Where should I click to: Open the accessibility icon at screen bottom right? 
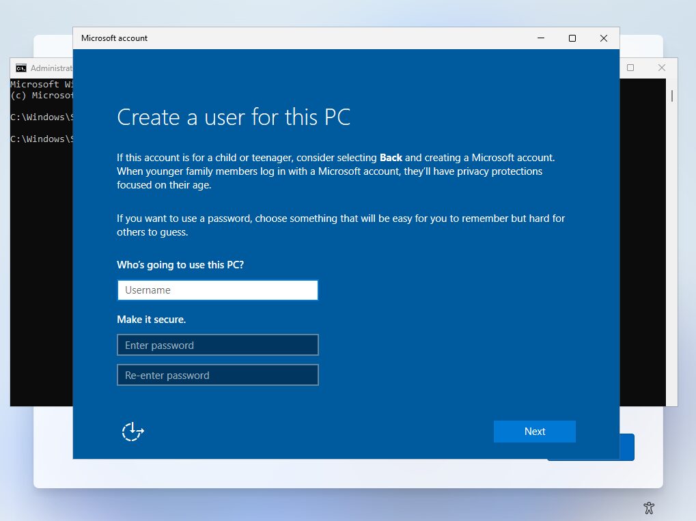pos(649,508)
